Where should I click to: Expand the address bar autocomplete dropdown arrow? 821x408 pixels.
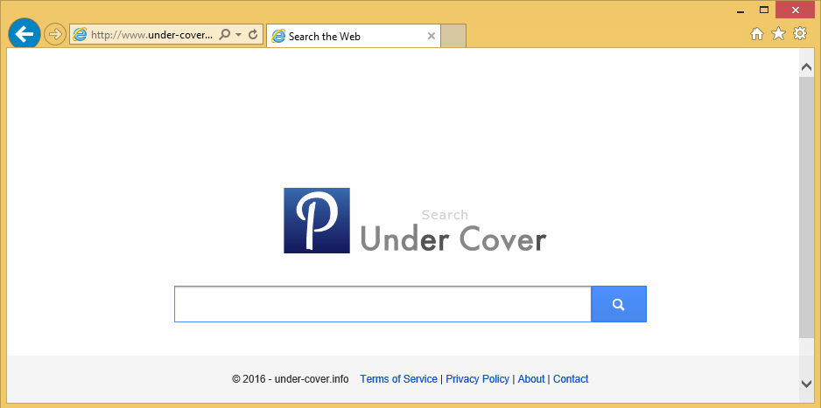coord(238,35)
